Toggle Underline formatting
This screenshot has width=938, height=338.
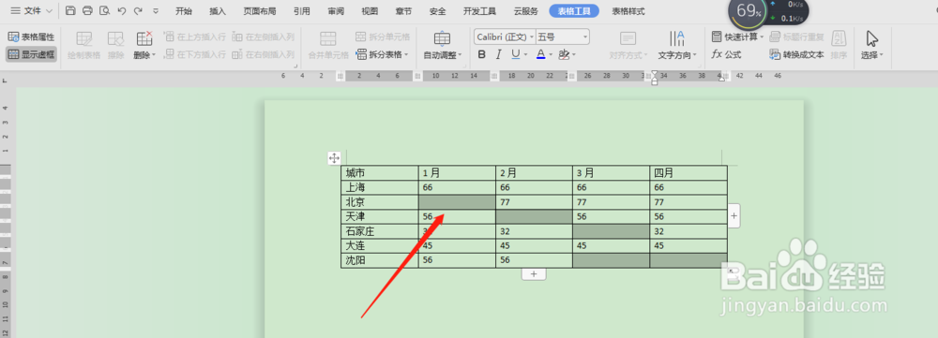(x=516, y=55)
